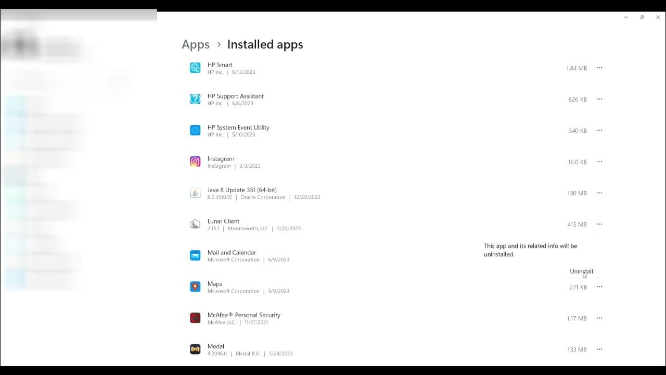Image resolution: width=666 pixels, height=375 pixels.
Task: Click the HP System Event Utility icon
Action: pos(195,130)
